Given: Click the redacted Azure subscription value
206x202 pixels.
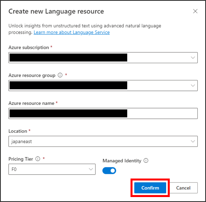Looking at the screenshot, I should coord(68,58).
